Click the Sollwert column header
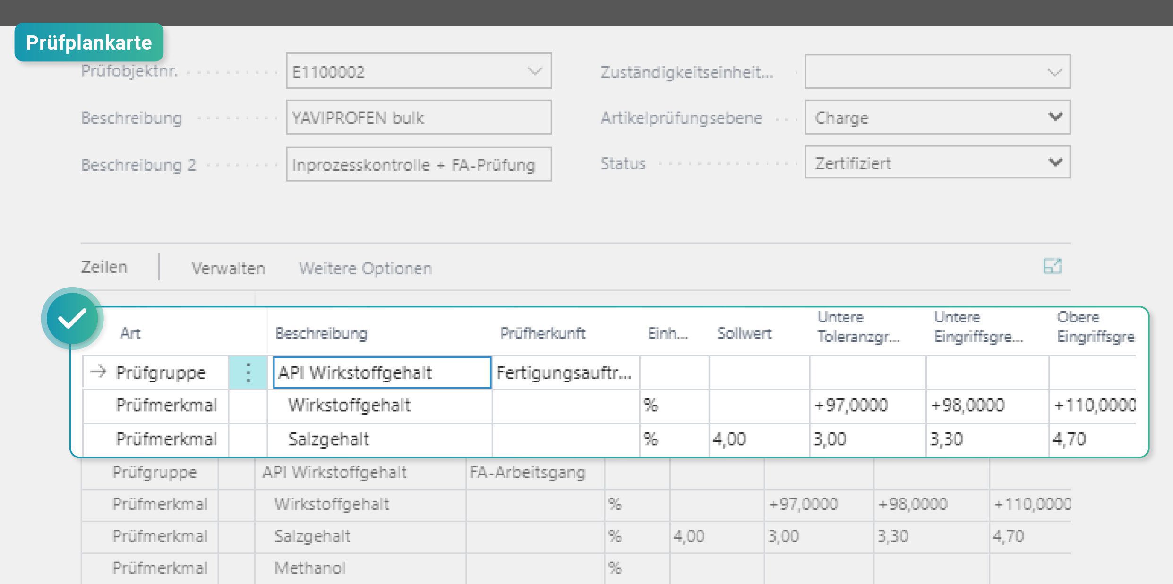 tap(744, 333)
